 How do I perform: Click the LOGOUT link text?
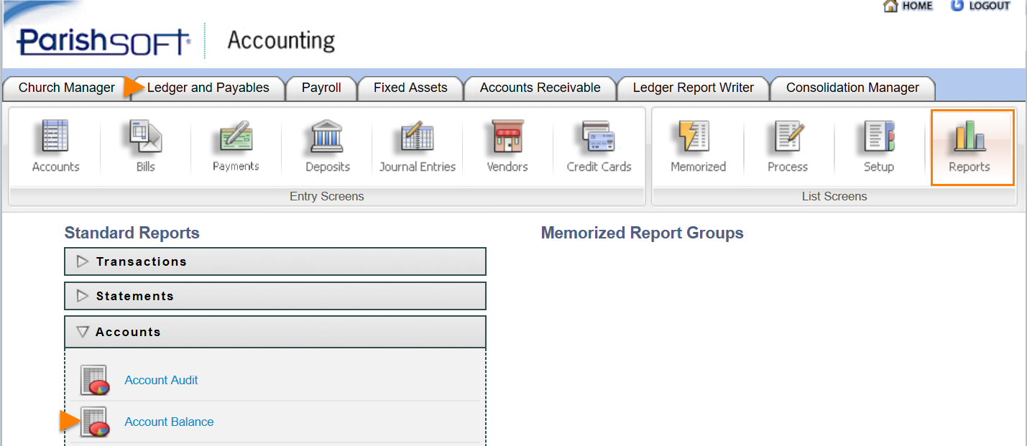coord(989,6)
